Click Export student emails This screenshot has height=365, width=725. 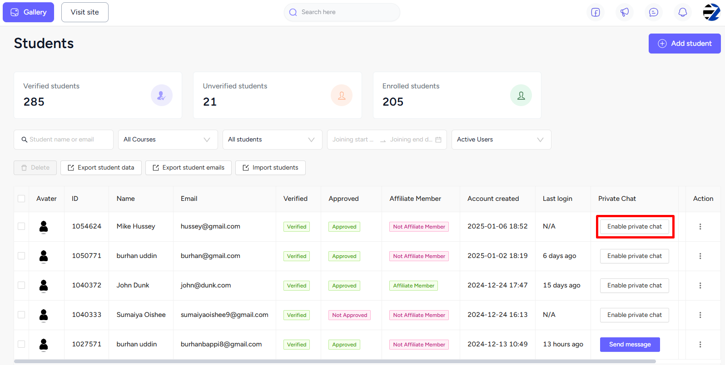(189, 168)
